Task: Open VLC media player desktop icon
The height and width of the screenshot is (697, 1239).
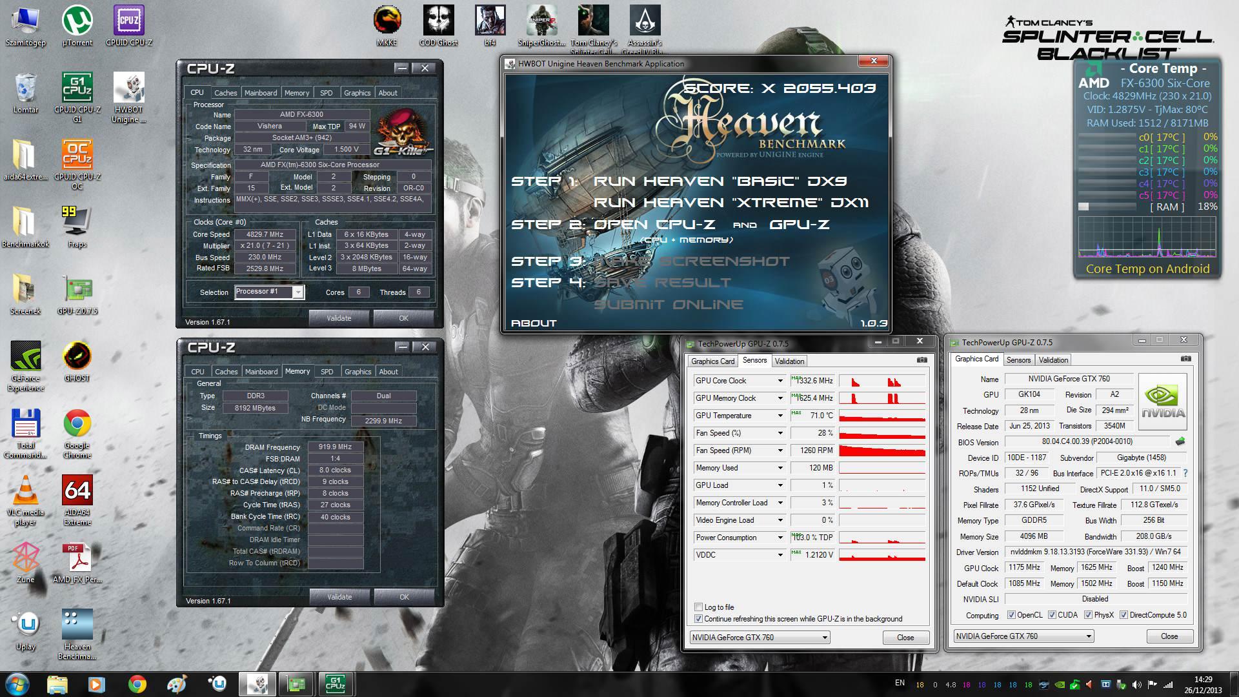Action: tap(26, 500)
